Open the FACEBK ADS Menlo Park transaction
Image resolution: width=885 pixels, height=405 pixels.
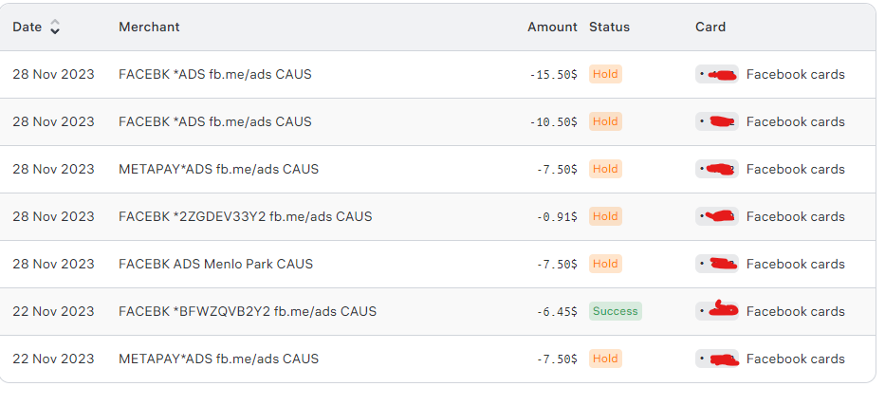pyautogui.click(x=215, y=264)
